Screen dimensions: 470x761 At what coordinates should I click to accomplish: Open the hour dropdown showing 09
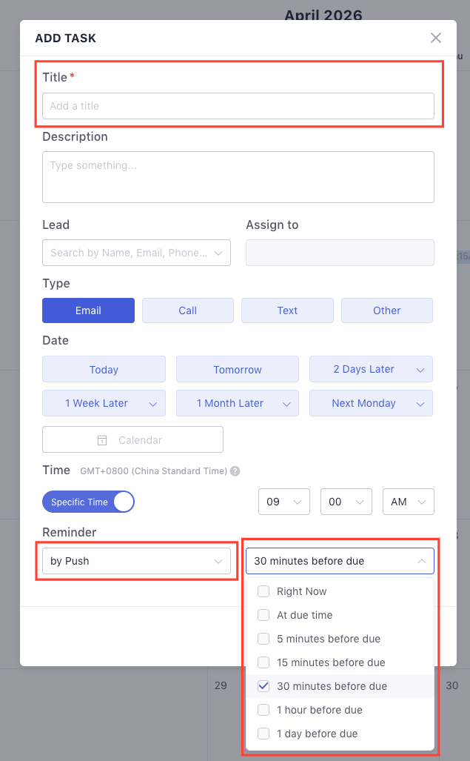[283, 502]
